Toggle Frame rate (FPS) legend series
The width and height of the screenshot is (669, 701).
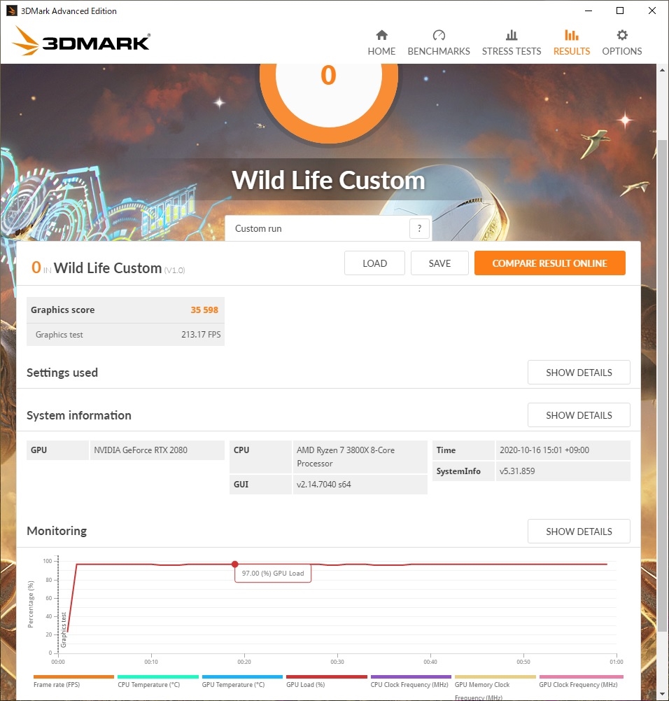73,682
